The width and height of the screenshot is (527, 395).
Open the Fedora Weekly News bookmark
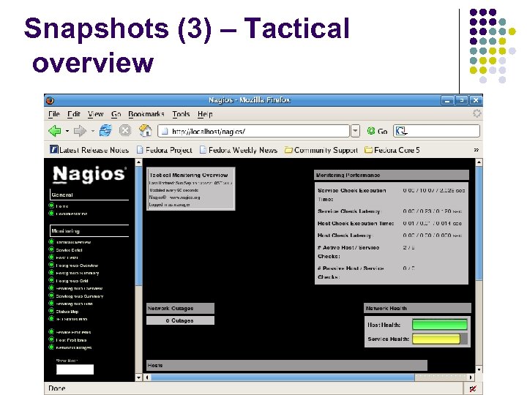click(x=239, y=150)
